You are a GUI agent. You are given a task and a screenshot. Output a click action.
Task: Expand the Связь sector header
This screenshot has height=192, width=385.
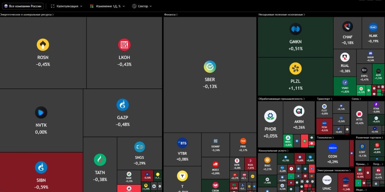click(x=356, y=99)
